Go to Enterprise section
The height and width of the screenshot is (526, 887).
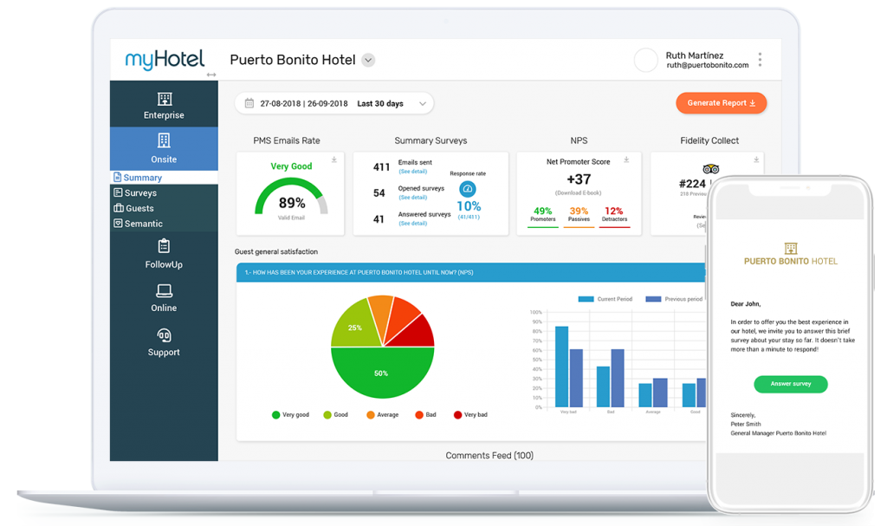164,106
